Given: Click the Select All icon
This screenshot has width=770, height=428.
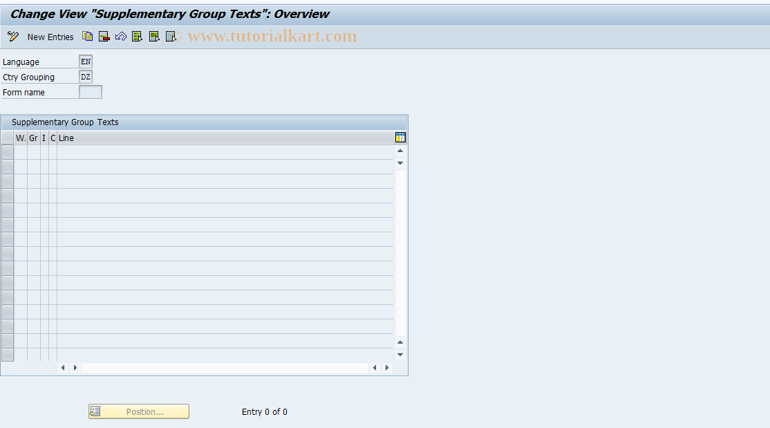Looking at the screenshot, I should click(138, 37).
